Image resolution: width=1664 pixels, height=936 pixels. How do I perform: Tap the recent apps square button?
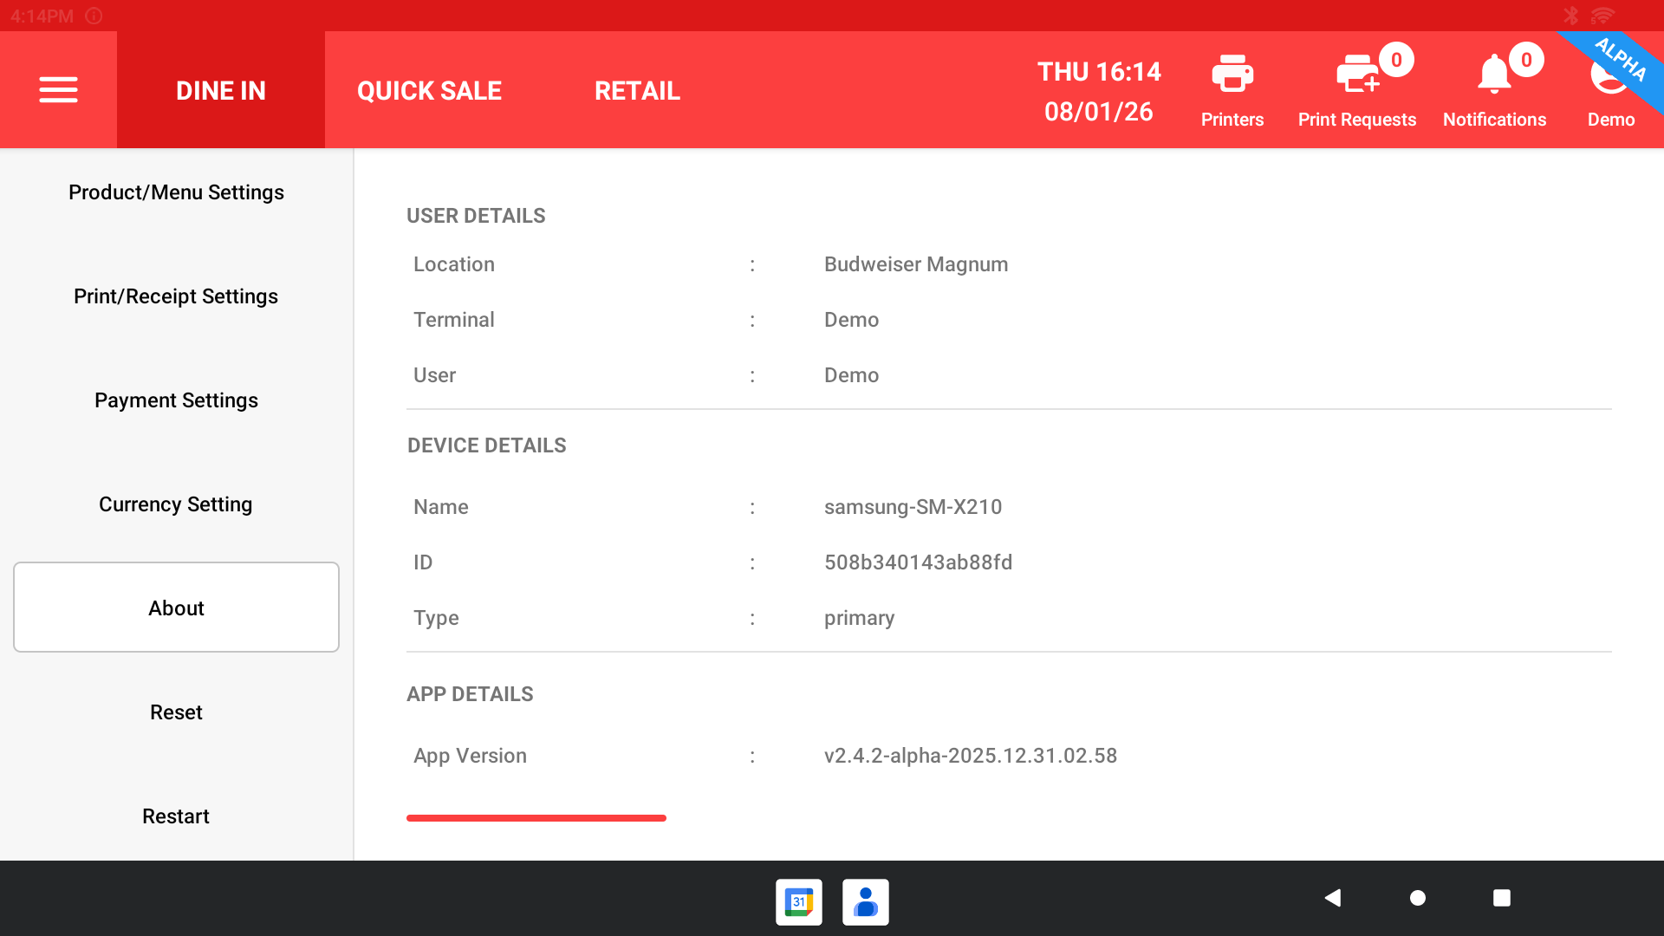[1502, 898]
